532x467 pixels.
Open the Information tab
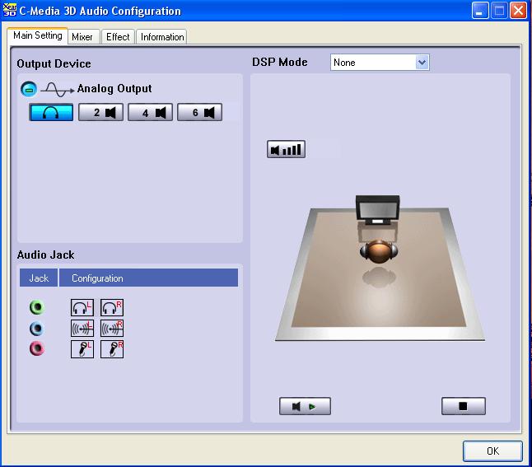tap(162, 37)
